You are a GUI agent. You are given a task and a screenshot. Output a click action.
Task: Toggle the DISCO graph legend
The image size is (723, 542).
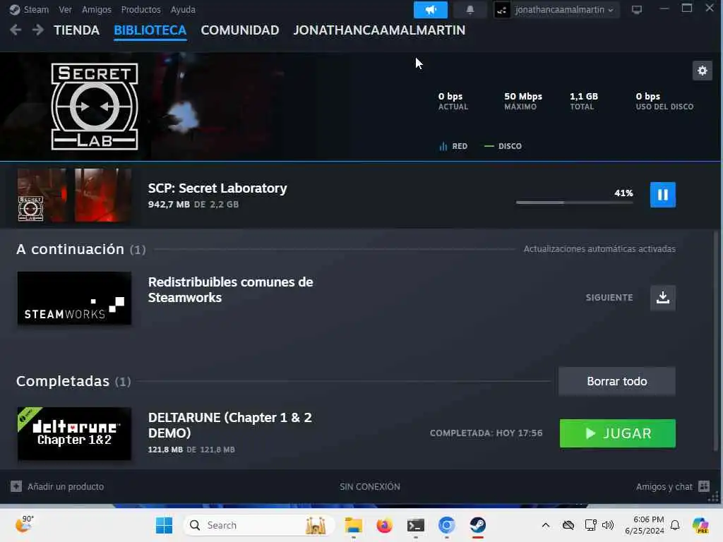click(x=503, y=146)
